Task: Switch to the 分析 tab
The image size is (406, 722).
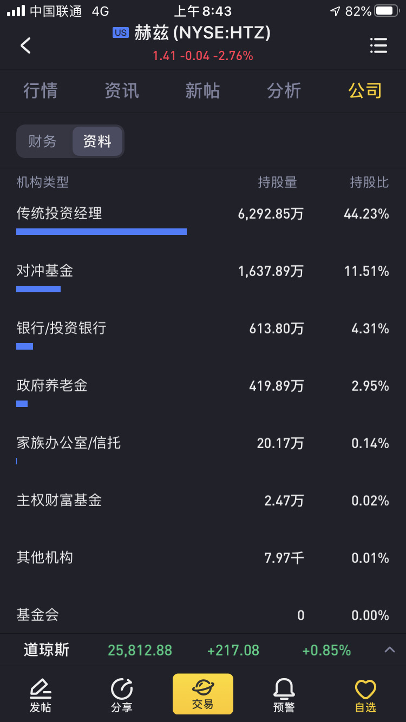Action: pos(284,90)
